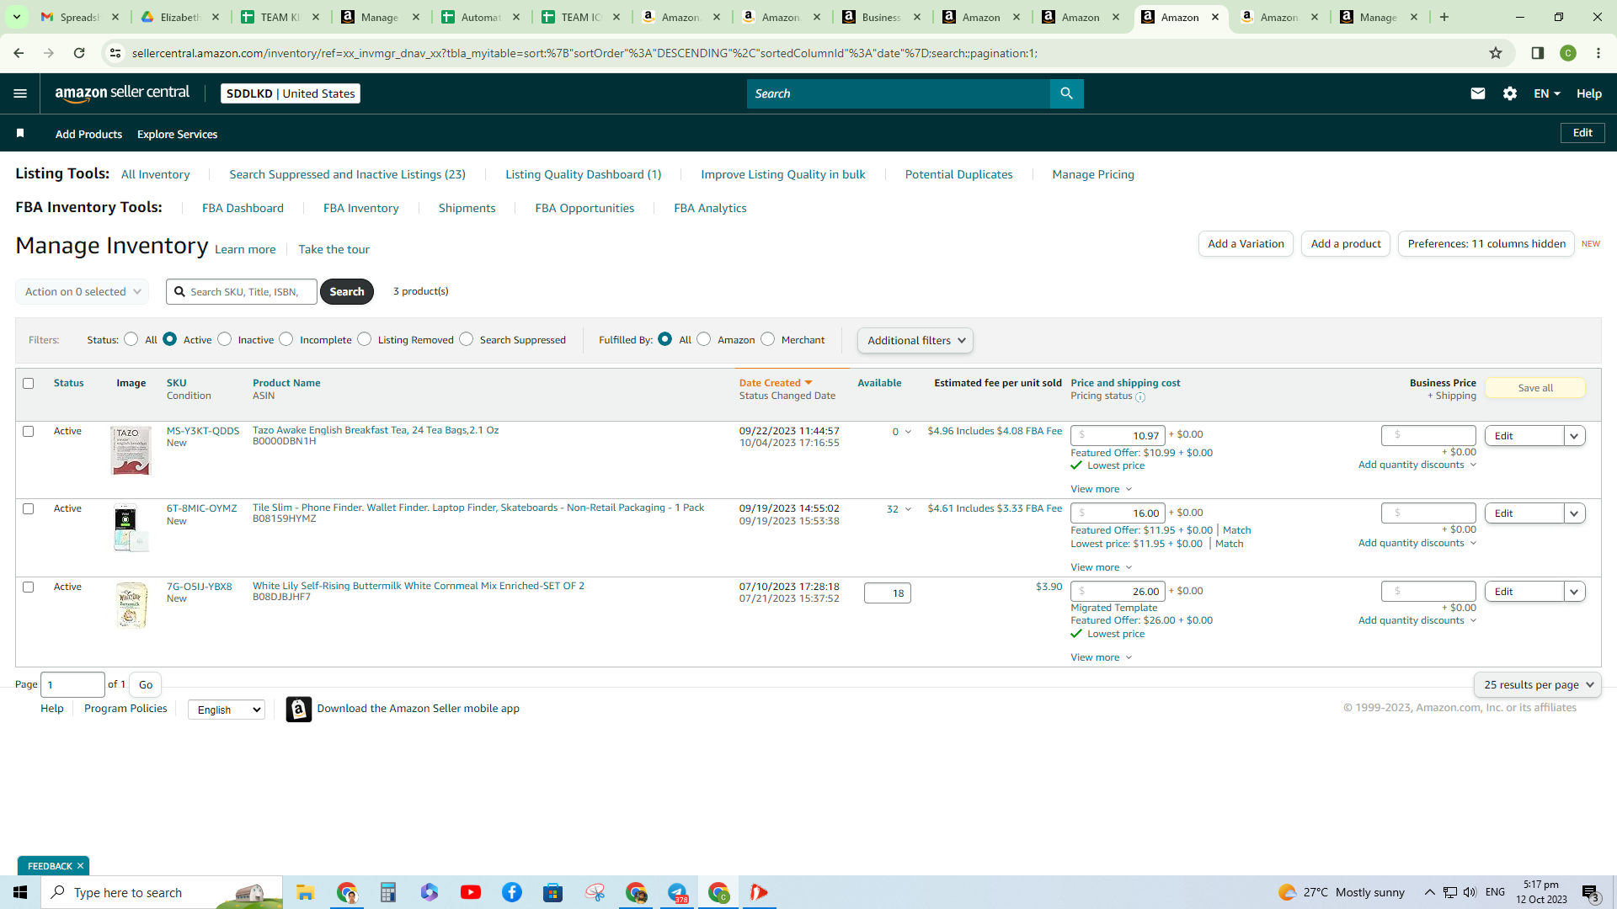Click the bookmark flag icon
The height and width of the screenshot is (909, 1617).
(20, 133)
